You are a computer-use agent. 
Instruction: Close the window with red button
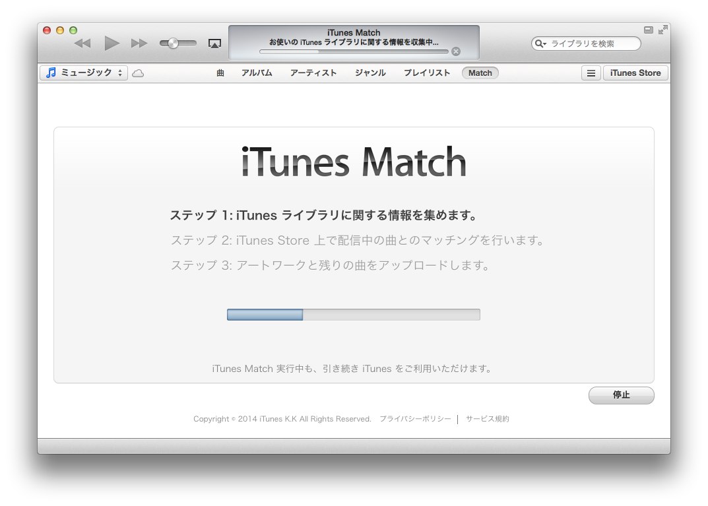[46, 30]
